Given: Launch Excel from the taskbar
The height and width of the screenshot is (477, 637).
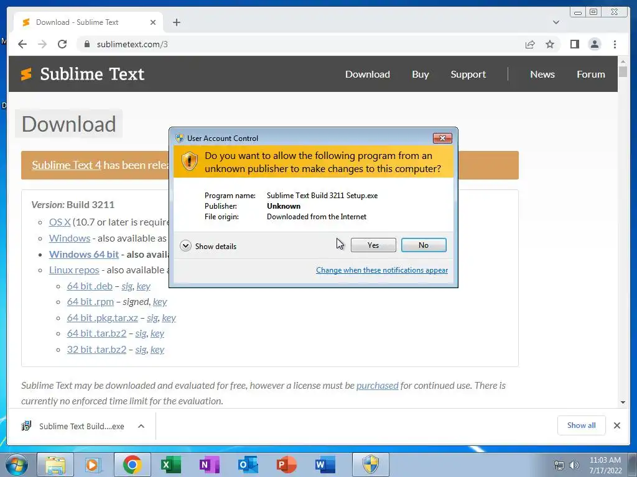Looking at the screenshot, I should click(x=170, y=465).
